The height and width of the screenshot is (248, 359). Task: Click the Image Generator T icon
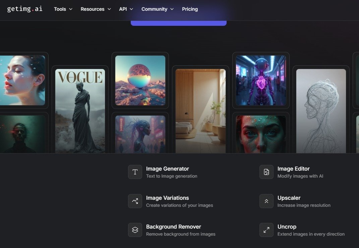tap(135, 172)
